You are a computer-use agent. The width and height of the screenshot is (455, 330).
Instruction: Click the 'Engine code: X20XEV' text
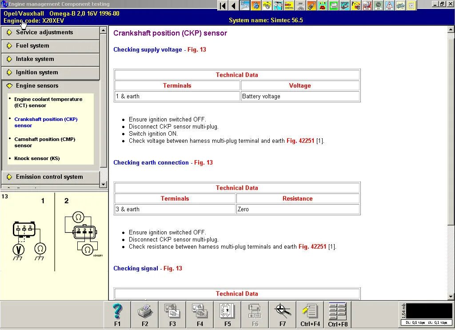pyautogui.click(x=34, y=21)
